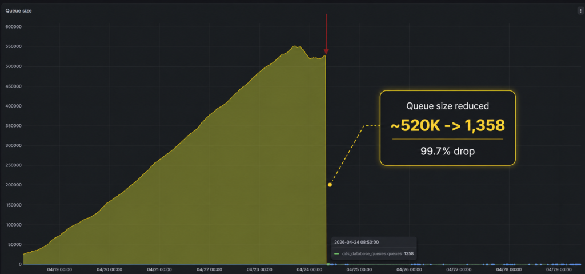Click the ~520K -> 1,358 annotation text
585x274 pixels.
[448, 126]
